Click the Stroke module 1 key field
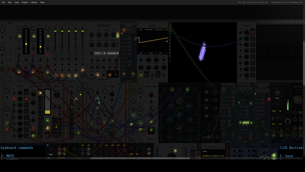305x172 pixels. coord(251,151)
